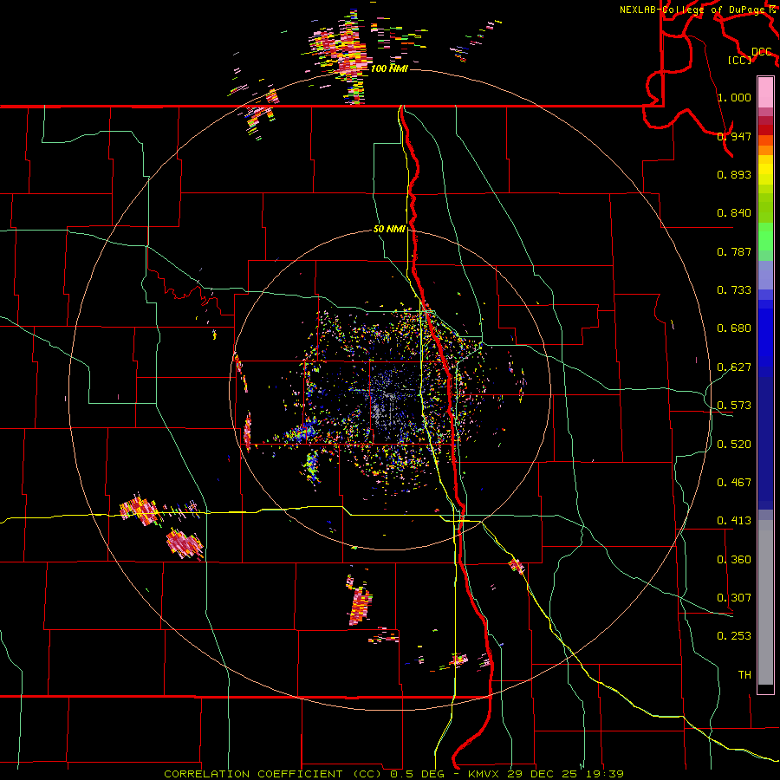780x780 pixels.
Task: Select the 0.787 legend value
Action: (x=734, y=251)
